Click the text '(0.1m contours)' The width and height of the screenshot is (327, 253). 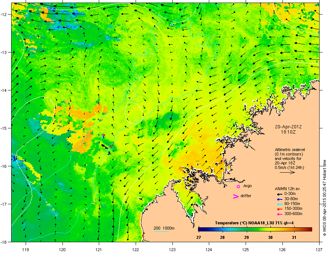(x=289, y=154)
